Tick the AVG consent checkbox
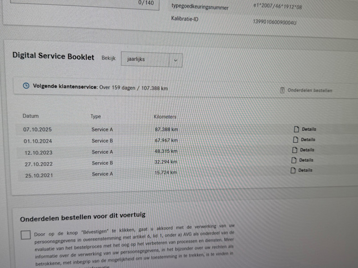Viewport: 358px width, 268px height. tap(26, 234)
